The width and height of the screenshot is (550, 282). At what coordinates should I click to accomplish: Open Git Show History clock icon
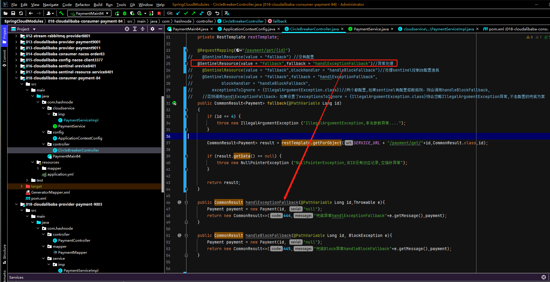209,13
